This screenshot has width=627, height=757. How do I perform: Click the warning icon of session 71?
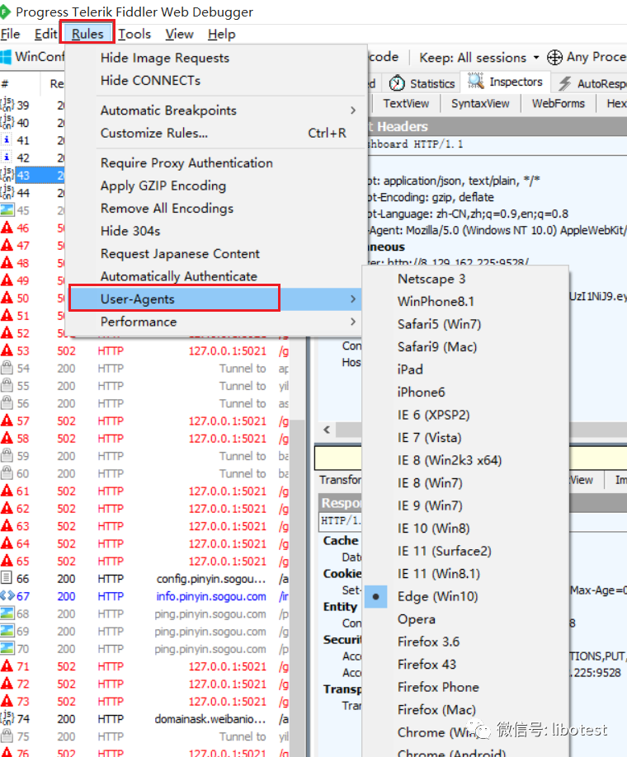[x=7, y=665]
